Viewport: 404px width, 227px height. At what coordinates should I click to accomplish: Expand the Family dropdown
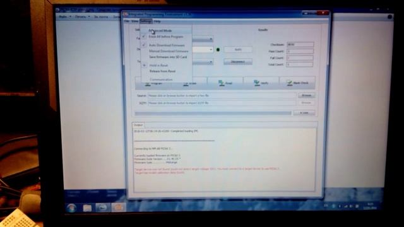(211, 39)
